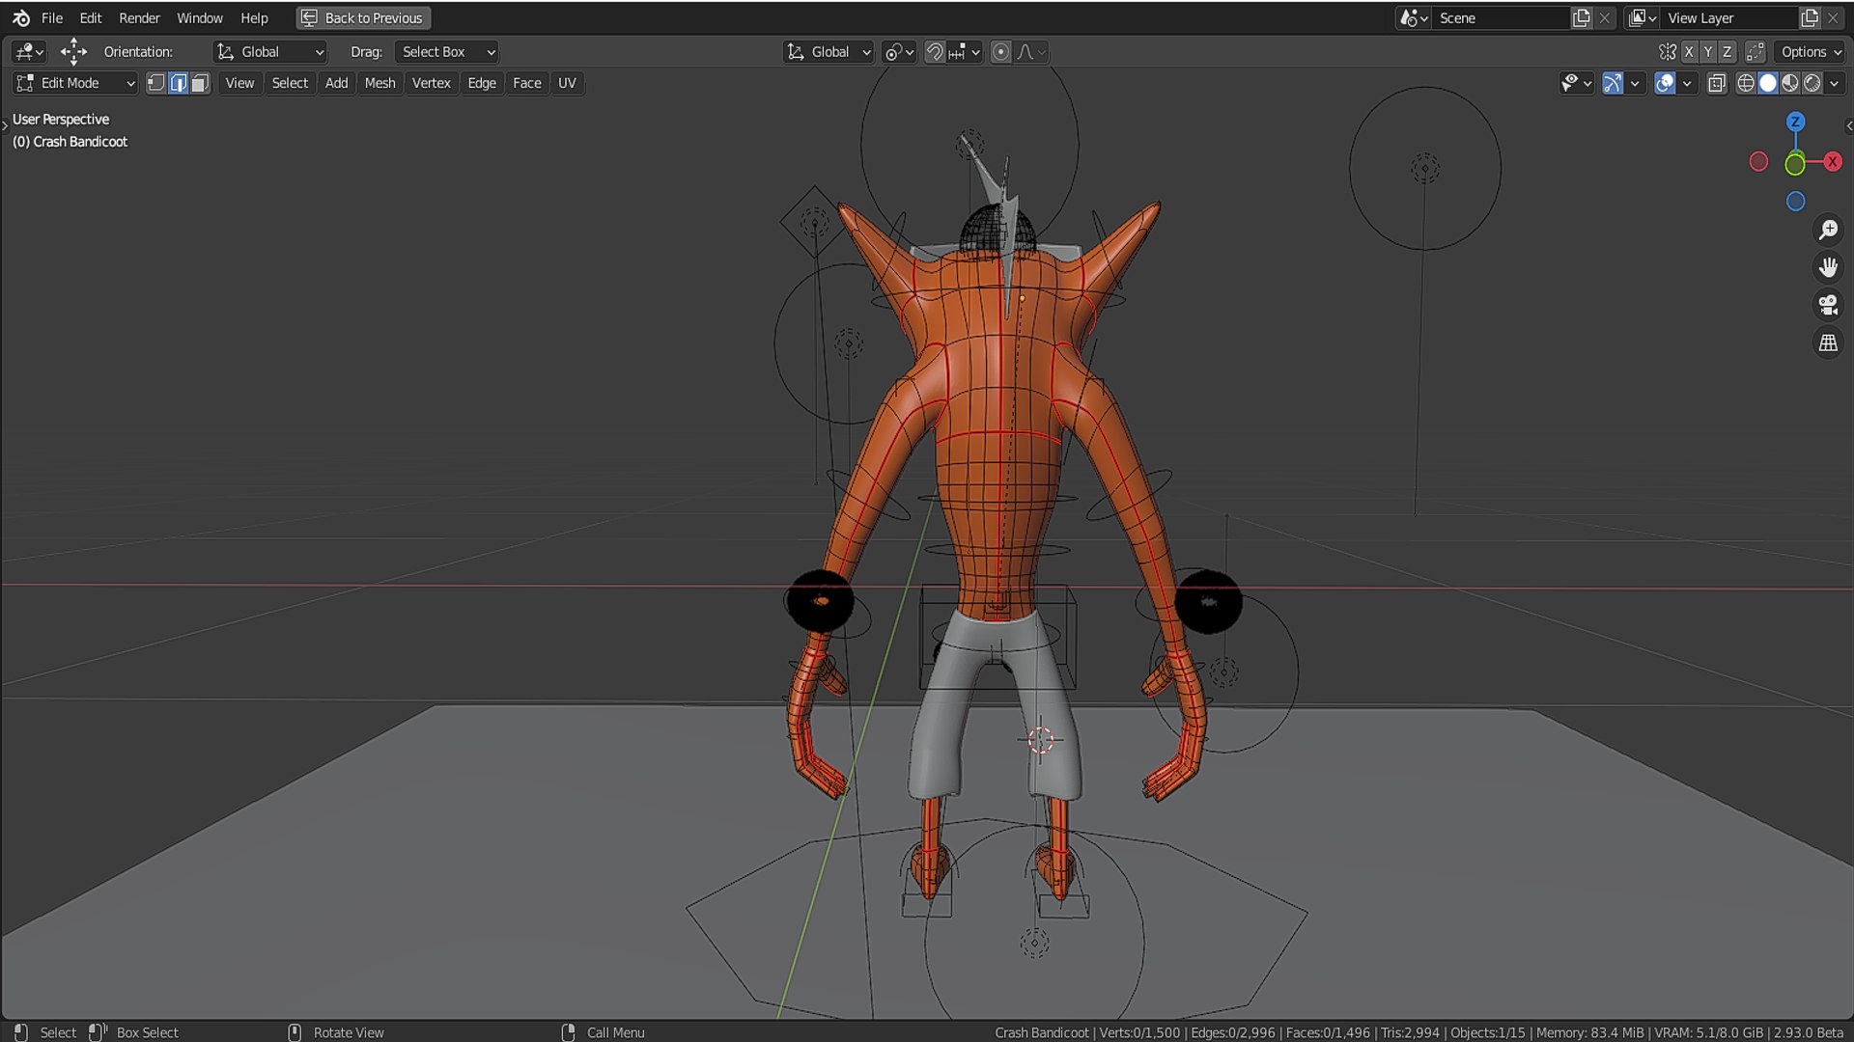Viewport: 1854px width, 1042px height.
Task: Open the Edge menu
Action: point(482,83)
